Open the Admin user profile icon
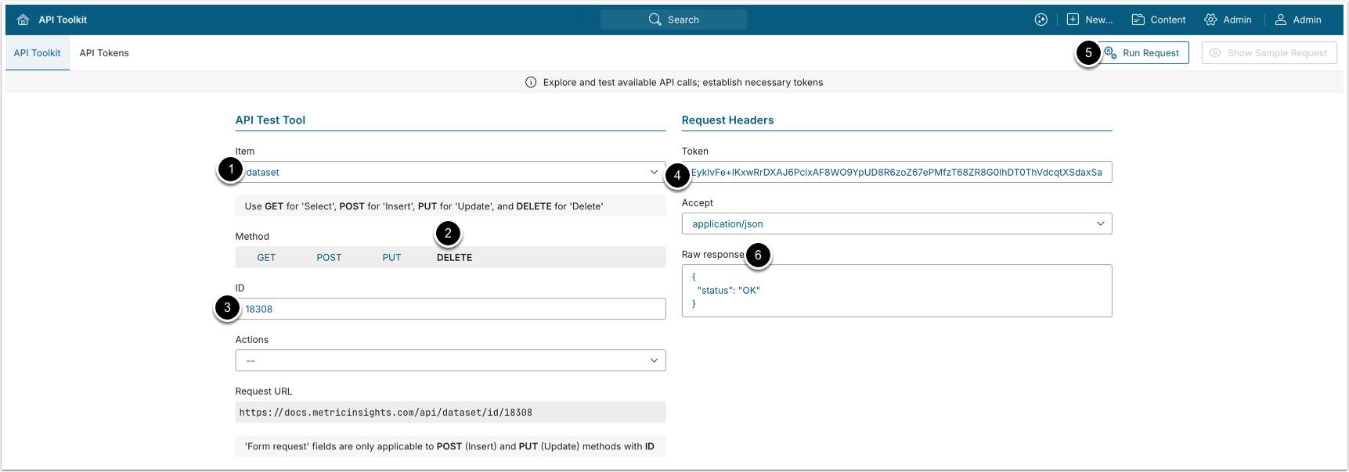1349x472 pixels. tap(1281, 20)
